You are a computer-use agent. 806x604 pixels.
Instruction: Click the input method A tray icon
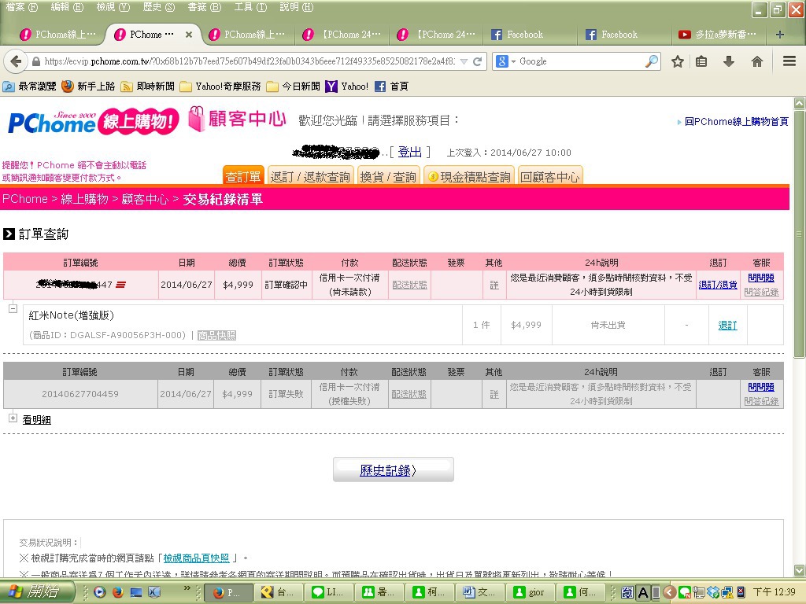tap(642, 593)
